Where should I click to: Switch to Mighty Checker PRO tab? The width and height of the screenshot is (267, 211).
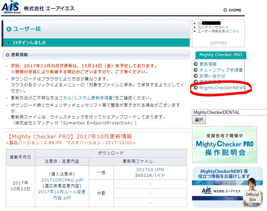221,55
